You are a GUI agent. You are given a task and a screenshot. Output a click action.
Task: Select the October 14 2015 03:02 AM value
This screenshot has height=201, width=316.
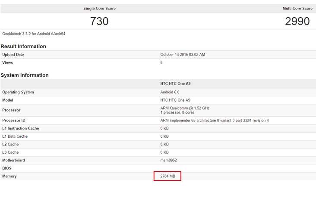tap(183, 55)
